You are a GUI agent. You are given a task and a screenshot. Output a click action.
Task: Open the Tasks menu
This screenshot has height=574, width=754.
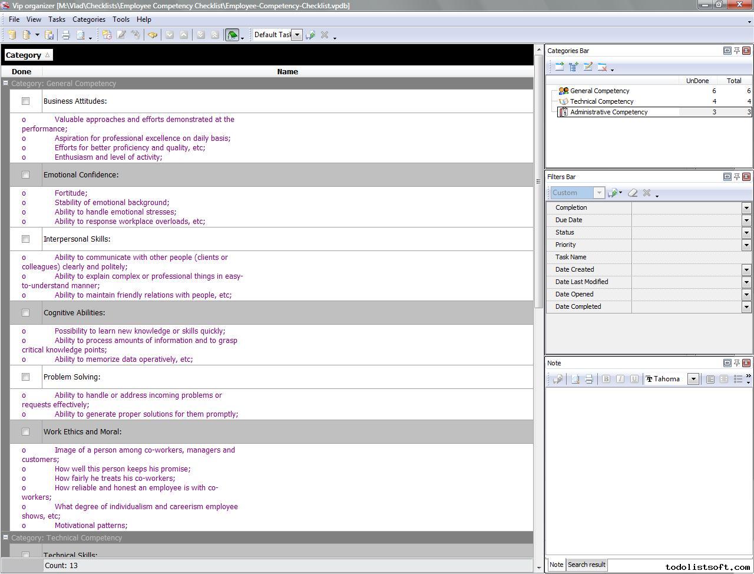pyautogui.click(x=57, y=19)
